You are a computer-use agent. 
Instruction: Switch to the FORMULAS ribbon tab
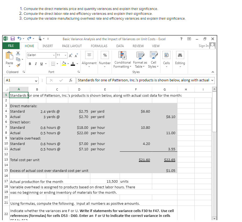pos(99,46)
